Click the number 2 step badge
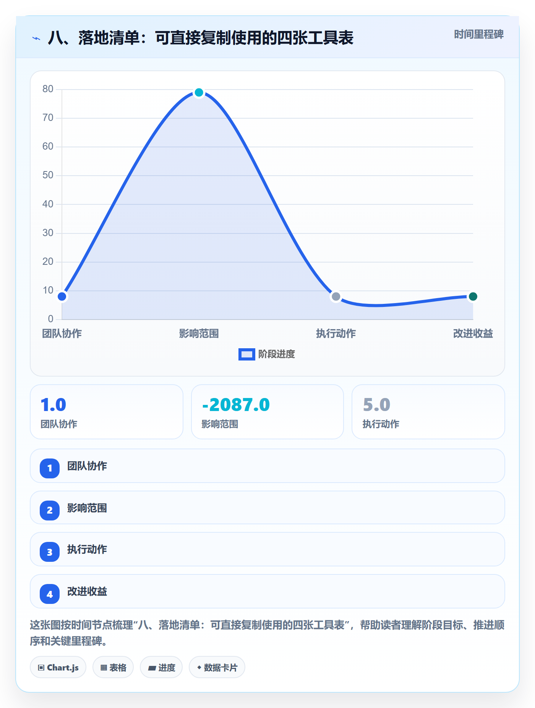Screen dimensions: 535x708 click(x=50, y=510)
